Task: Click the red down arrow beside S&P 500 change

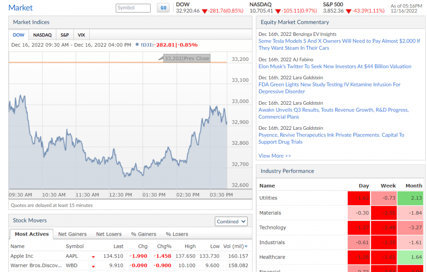Action: point(348,11)
